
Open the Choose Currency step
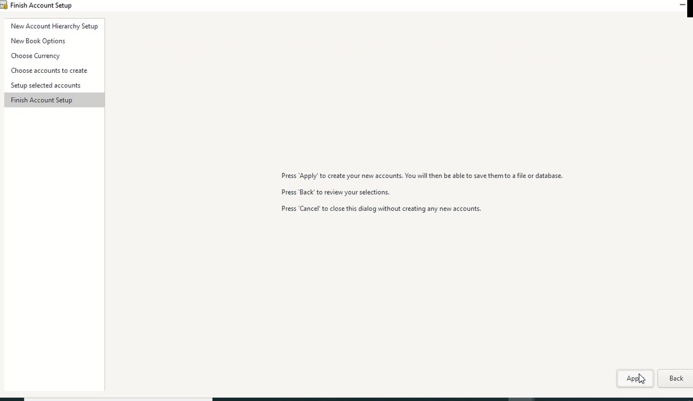pos(35,56)
